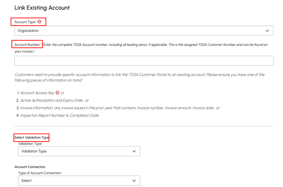Open the Account Type dropdown showing Organization
This screenshot has height=187, width=283.
[144, 31]
